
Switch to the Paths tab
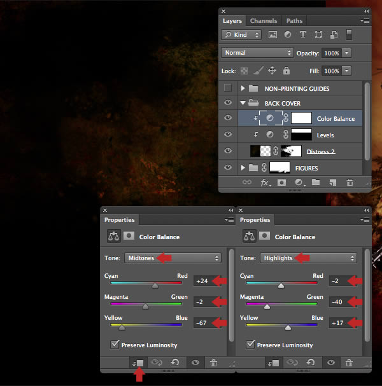[x=294, y=21]
